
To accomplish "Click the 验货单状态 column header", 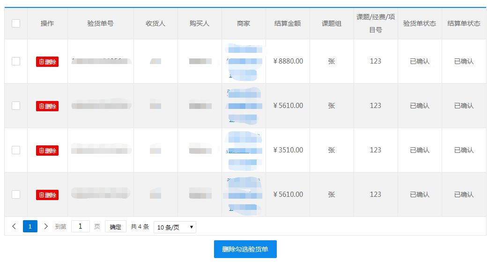I will tap(420, 23).
